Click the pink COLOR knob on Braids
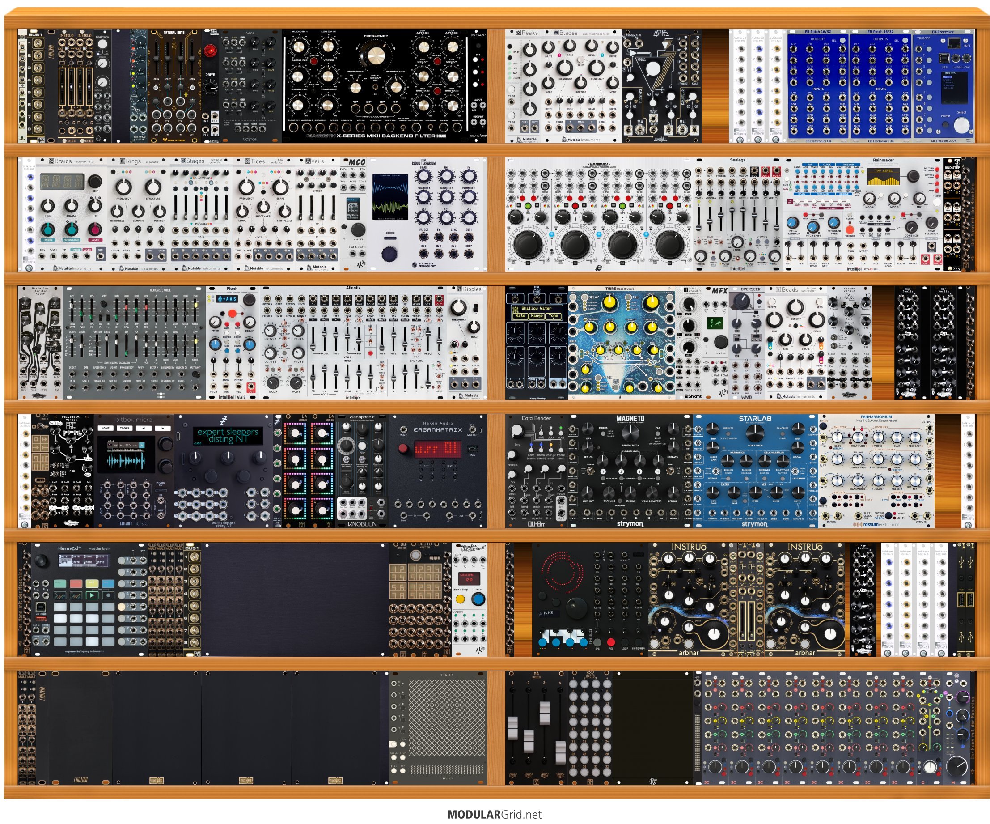 pyautogui.click(x=95, y=229)
